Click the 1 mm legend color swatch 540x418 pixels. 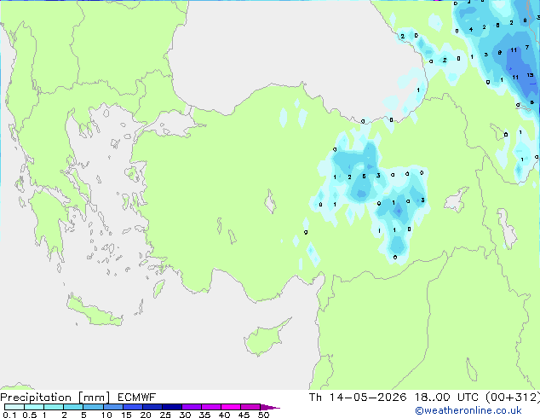coord(54,407)
